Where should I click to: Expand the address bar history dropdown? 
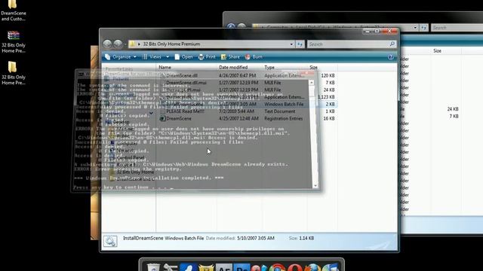click(x=291, y=44)
